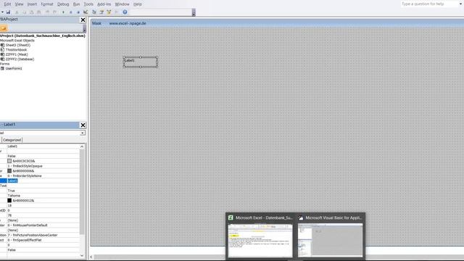Open the Tools menu
464x261 pixels.
[x=88, y=4]
